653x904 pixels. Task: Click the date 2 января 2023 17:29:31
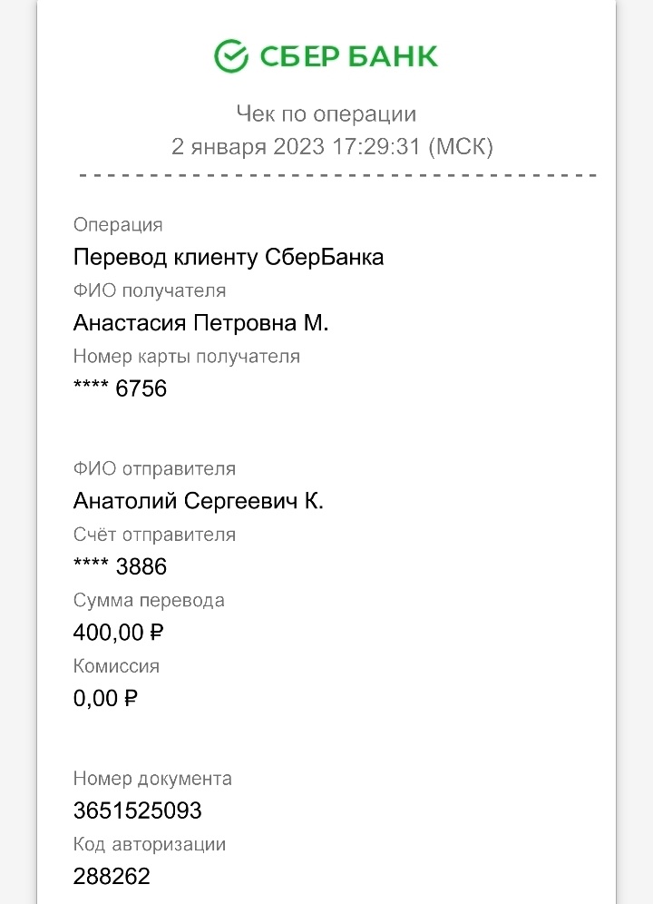(x=296, y=146)
